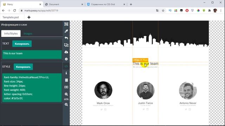
Task: Open the info icon panel
Action: point(66,73)
